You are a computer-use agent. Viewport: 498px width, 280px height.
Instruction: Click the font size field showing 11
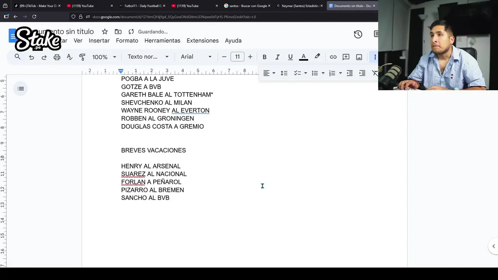237,57
